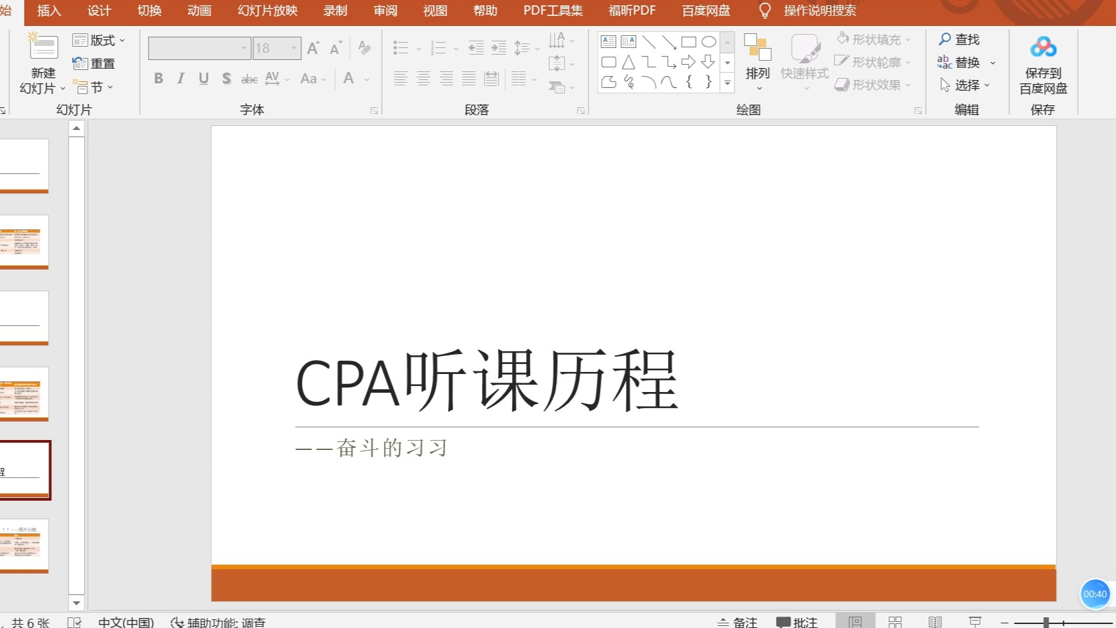Toggle bold formatting
The height and width of the screenshot is (628, 1116).
[159, 79]
